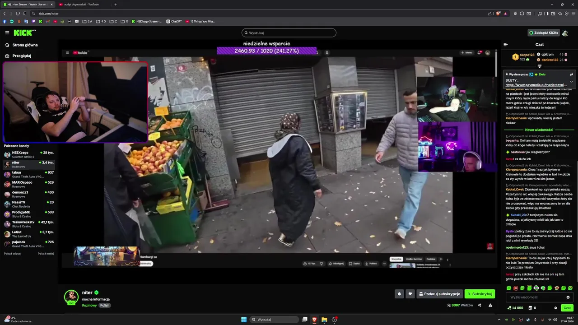Screen dimensions: 578x325
Task: Collapse the chat panel using arrow icon
Action: point(506,45)
